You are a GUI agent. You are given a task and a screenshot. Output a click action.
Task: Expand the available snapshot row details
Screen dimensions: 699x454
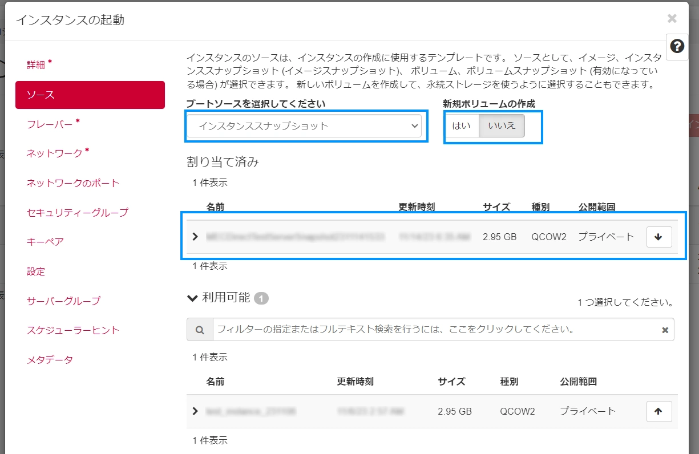tap(195, 411)
